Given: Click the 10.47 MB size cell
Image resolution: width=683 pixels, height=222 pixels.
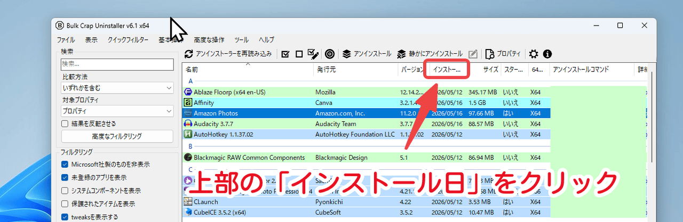Looking at the screenshot, I should pos(482,212).
